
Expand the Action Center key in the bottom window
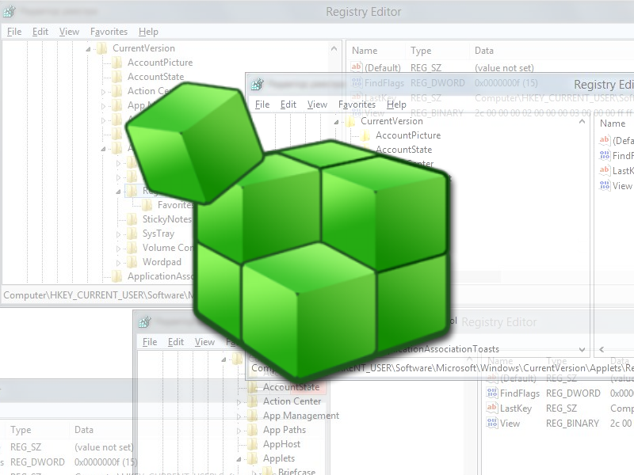pyautogui.click(x=239, y=402)
